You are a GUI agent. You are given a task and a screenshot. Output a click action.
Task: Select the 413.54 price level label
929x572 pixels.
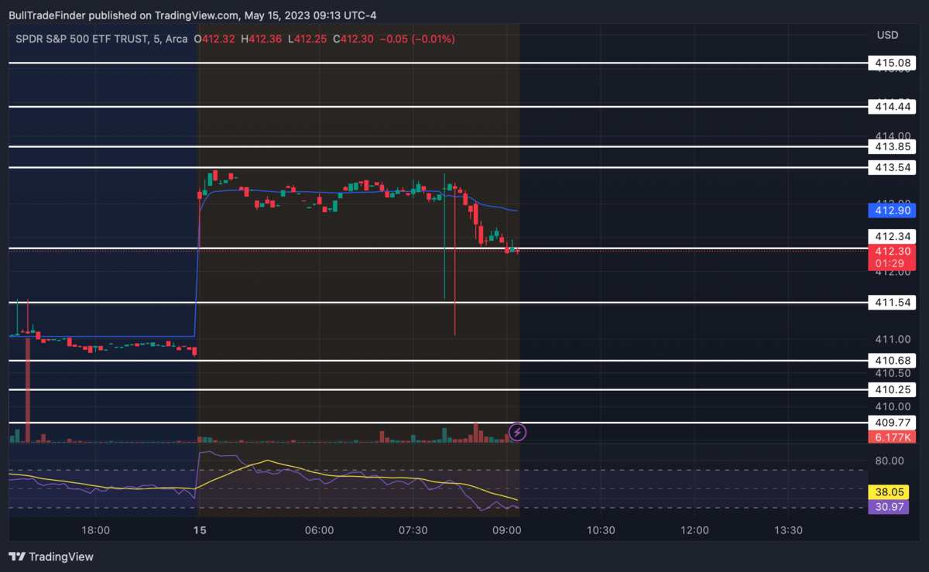click(x=892, y=167)
